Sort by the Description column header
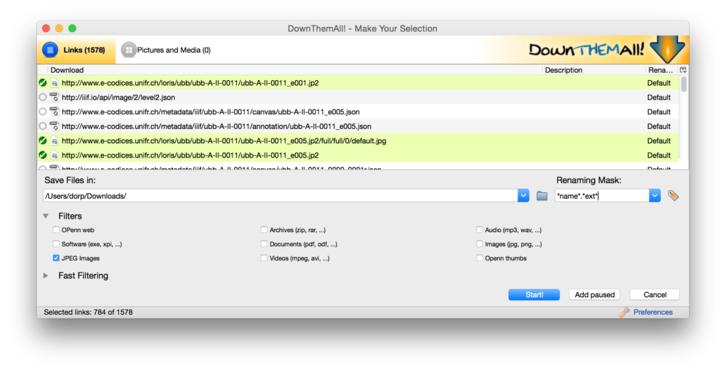Screen dimensions: 726x371 (593, 70)
